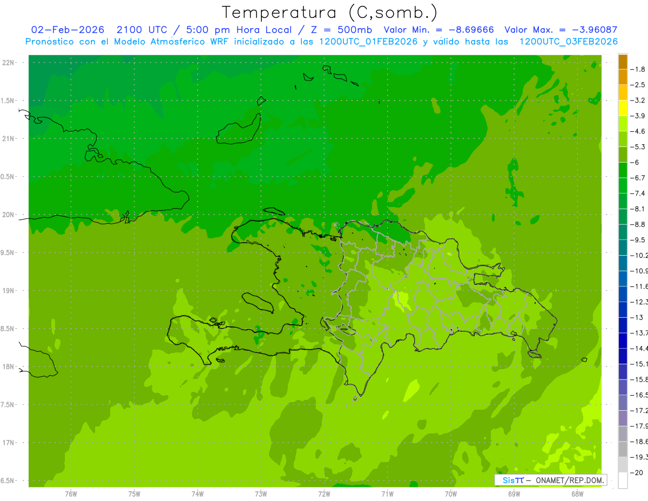The height and width of the screenshot is (501, 648).
Task: Click the '19N' latitude axis label
Action: pos(8,291)
